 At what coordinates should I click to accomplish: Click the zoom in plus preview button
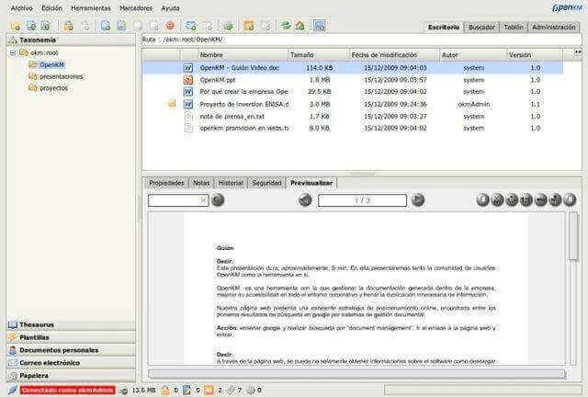pyautogui.click(x=555, y=200)
